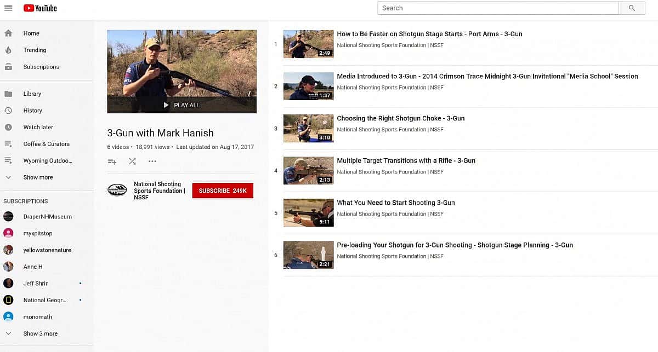Expand Show more in the library section
The height and width of the screenshot is (352, 658).
(x=38, y=177)
